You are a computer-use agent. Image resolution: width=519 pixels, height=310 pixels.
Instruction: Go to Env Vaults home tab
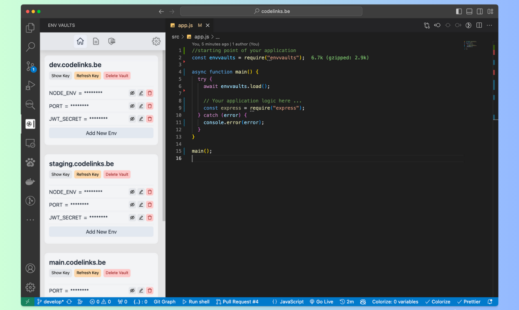click(80, 41)
